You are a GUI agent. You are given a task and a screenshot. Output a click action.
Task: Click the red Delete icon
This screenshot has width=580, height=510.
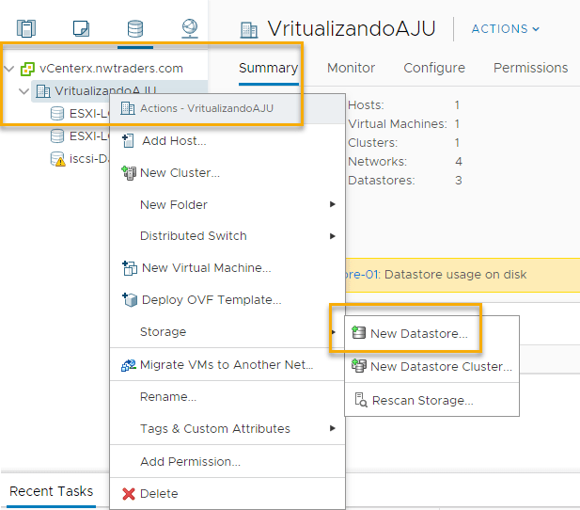point(129,494)
